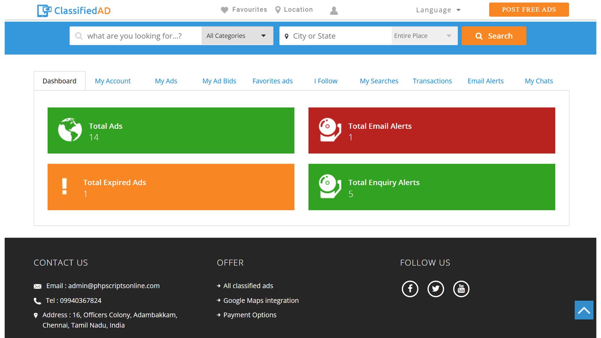This screenshot has height=338, width=601.
Task: Open the Twitter page icon
Action: click(x=436, y=289)
